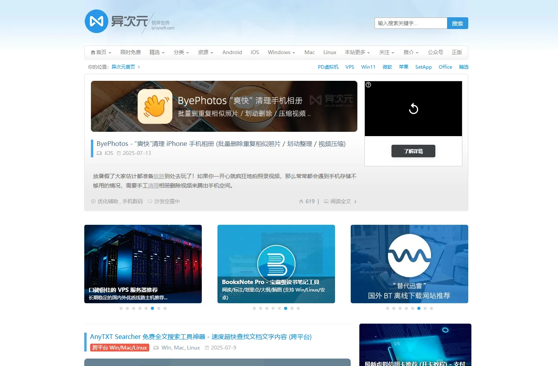Select last carousel dot under BookxNote card

pos(298,308)
